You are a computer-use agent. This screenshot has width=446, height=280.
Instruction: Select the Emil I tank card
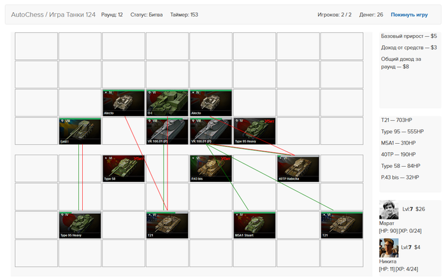(80, 131)
